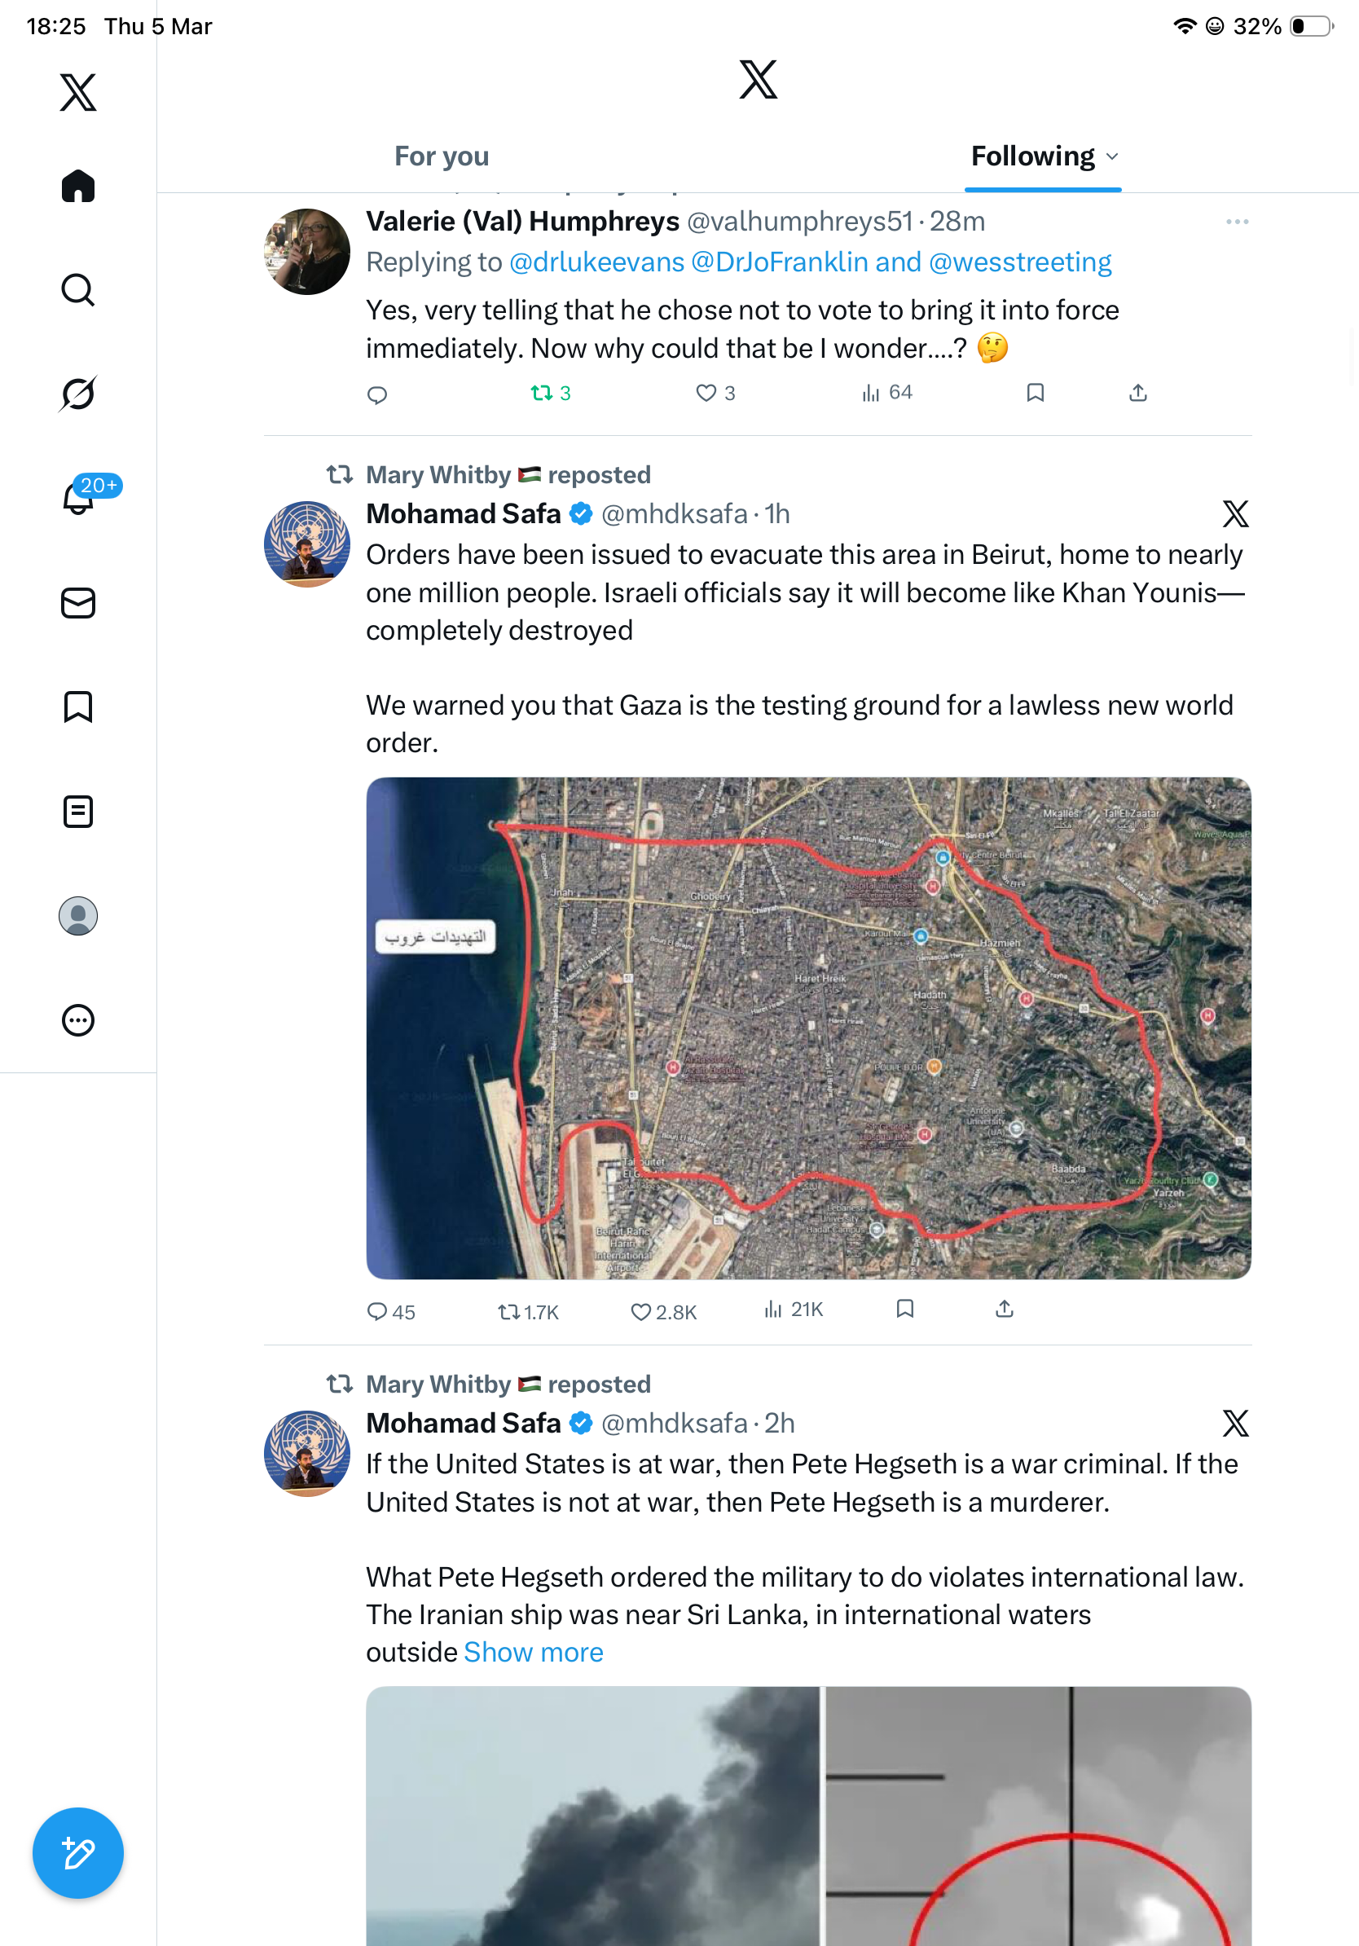Viewport: 1359px width, 1946px height.
Task: Go to Home in the sidebar
Action: pos(78,186)
